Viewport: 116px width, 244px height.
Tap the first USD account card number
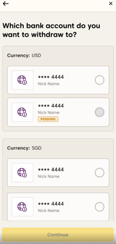click(51, 77)
